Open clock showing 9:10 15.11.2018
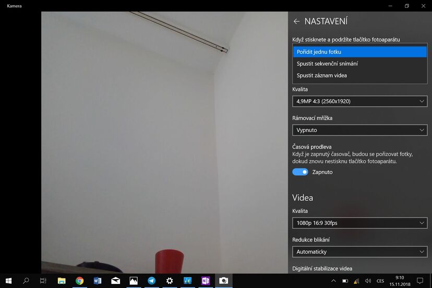432x288 pixels. [x=400, y=281]
